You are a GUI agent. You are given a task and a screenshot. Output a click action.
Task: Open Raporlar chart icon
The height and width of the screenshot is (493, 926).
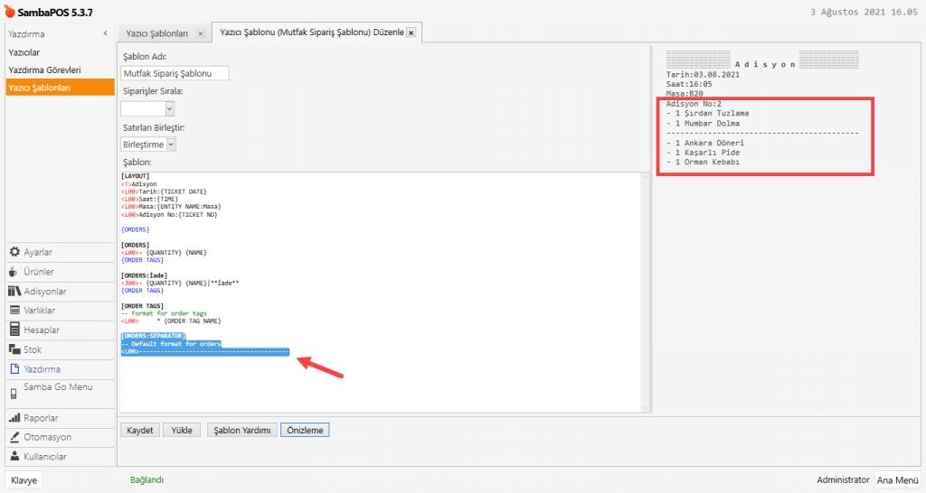14,418
